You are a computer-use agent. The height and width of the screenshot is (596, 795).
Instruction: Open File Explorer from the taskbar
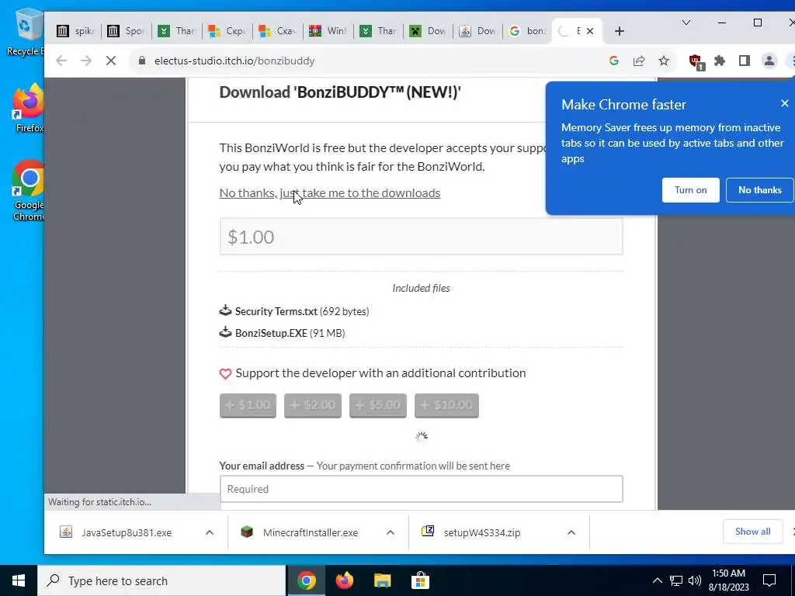click(x=382, y=580)
